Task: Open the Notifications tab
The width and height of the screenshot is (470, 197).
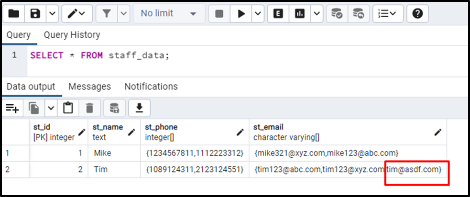Action: point(151,87)
